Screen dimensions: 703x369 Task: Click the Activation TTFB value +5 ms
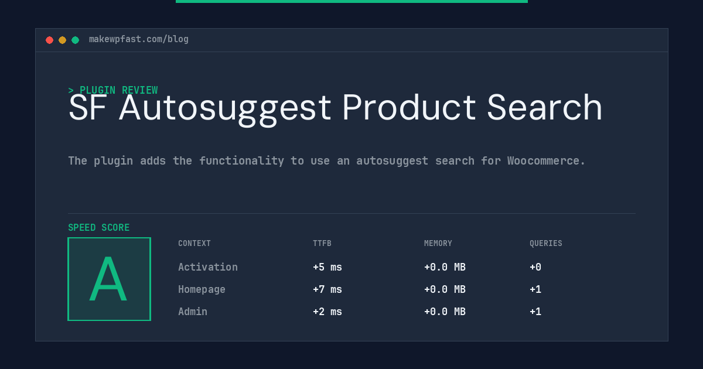click(327, 267)
